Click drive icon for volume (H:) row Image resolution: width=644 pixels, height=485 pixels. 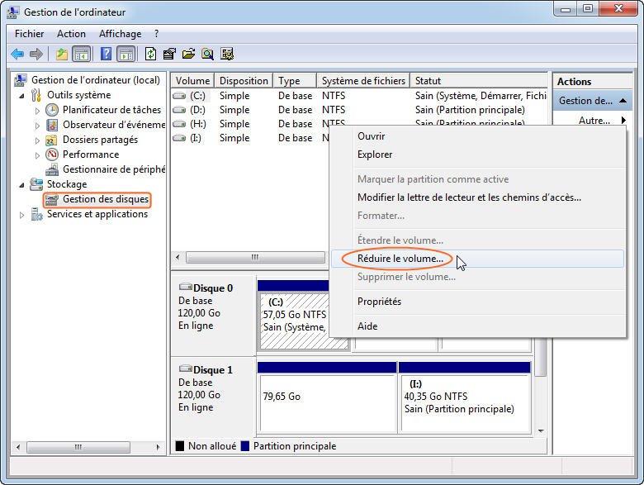tap(179, 124)
